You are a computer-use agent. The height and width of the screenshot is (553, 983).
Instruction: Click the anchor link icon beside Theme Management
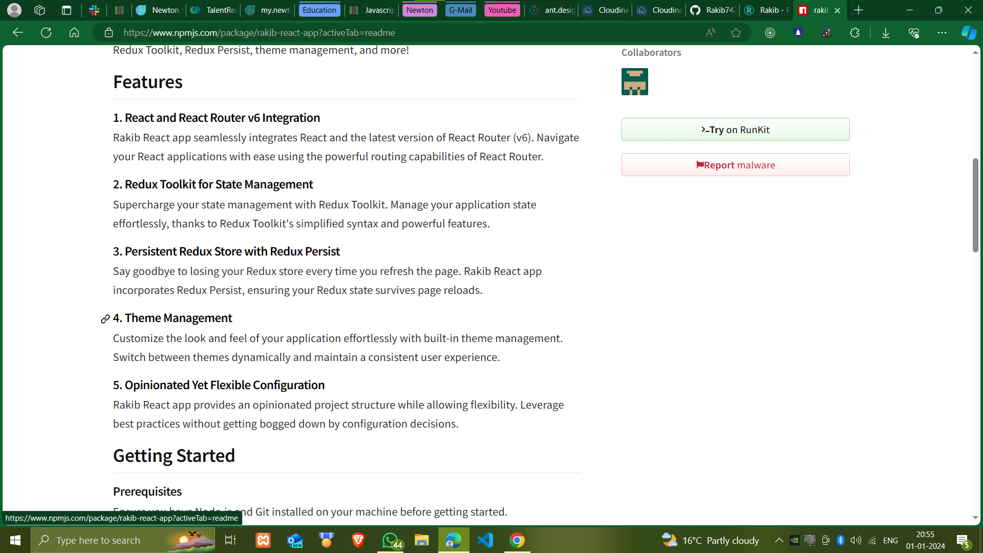click(105, 319)
